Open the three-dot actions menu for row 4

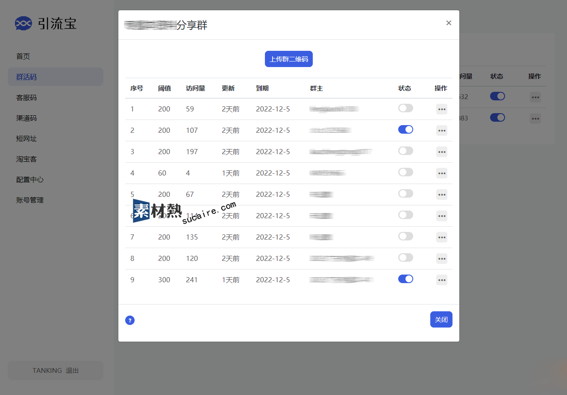coord(441,173)
